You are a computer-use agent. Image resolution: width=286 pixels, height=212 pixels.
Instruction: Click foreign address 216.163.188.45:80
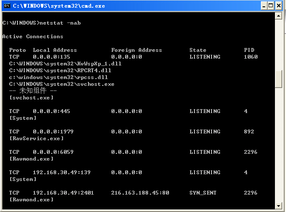[x=140, y=193]
